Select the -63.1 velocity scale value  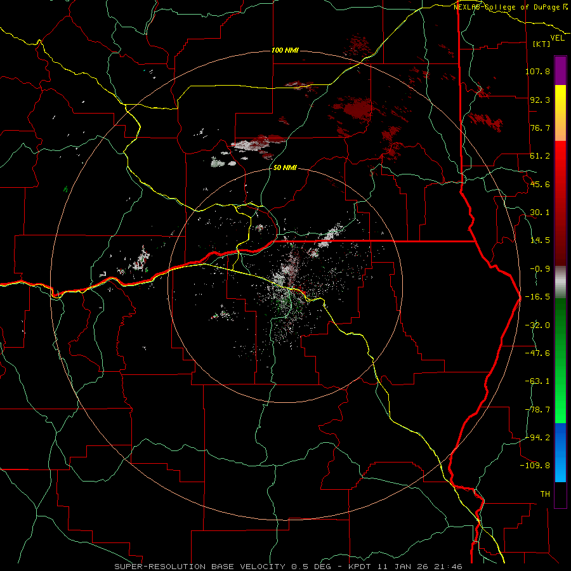point(537,381)
